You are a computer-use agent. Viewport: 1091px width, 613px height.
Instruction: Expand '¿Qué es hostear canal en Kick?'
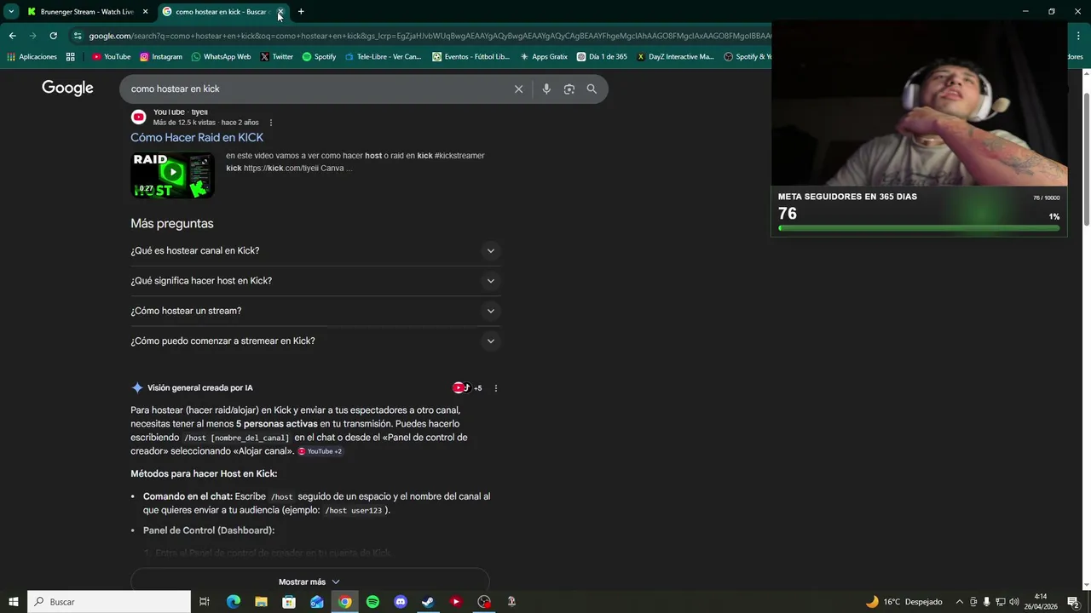[x=315, y=250]
